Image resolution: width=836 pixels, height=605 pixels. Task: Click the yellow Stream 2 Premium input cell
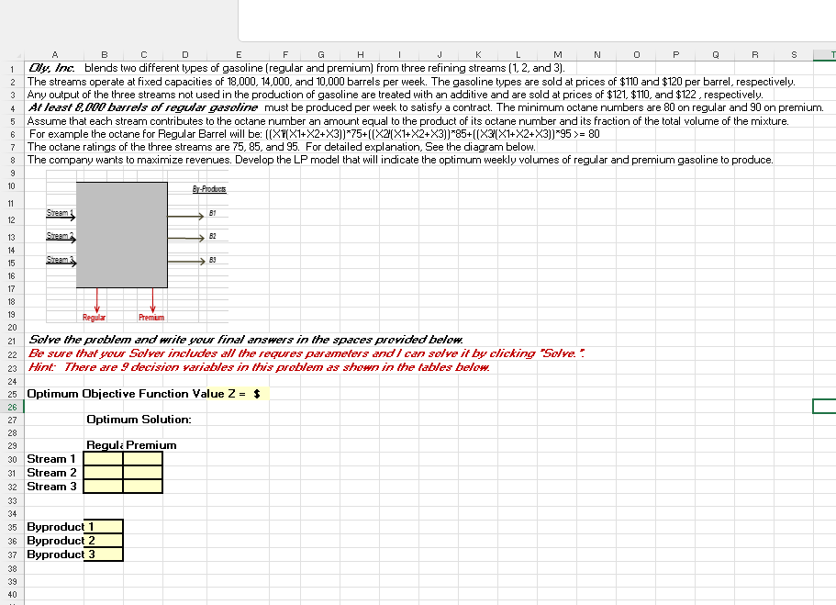tap(143, 472)
